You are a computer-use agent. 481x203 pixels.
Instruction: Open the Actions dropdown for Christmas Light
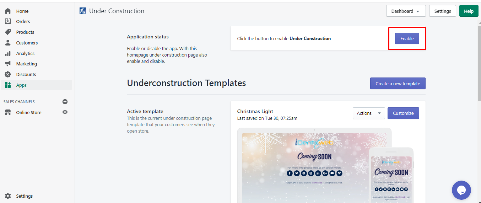point(369,113)
